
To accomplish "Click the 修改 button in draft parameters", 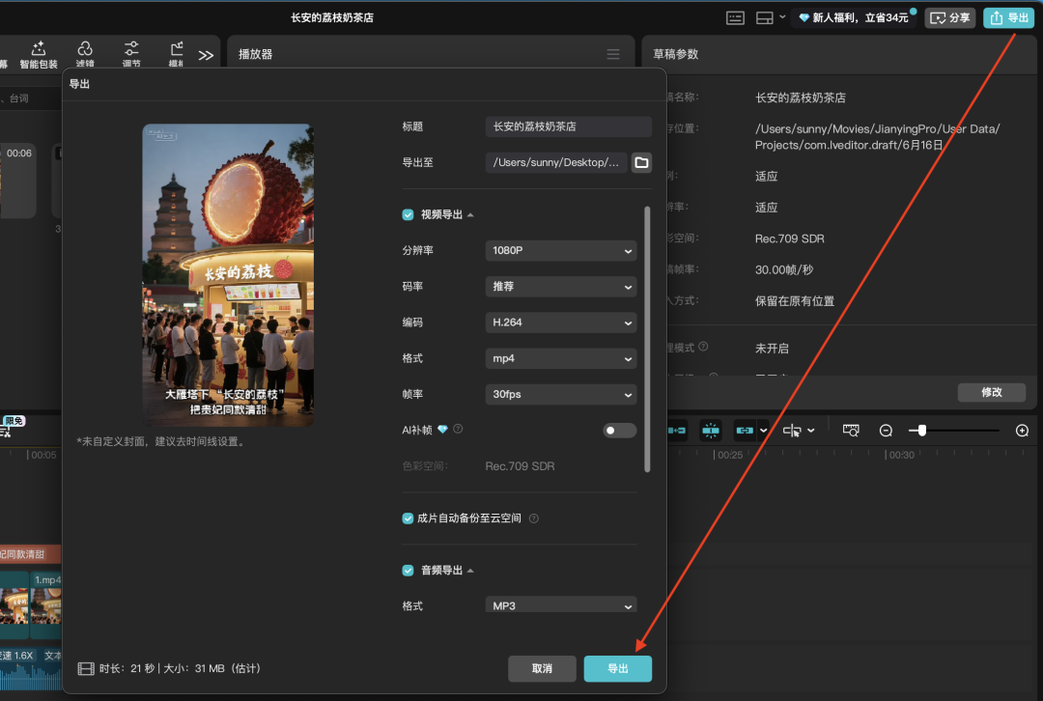I will tap(991, 392).
